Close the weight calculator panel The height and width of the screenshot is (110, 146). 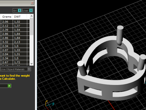(32, 3)
